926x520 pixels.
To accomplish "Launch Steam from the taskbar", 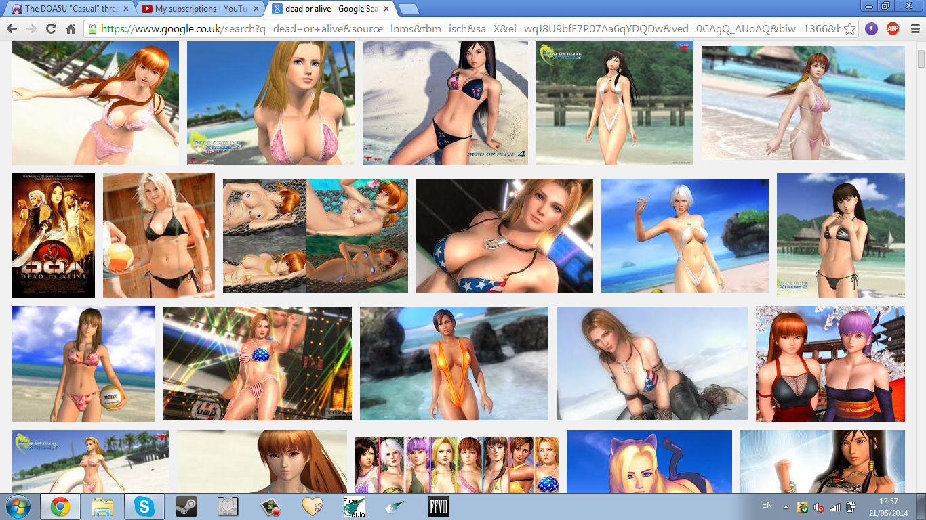I will click(186, 506).
